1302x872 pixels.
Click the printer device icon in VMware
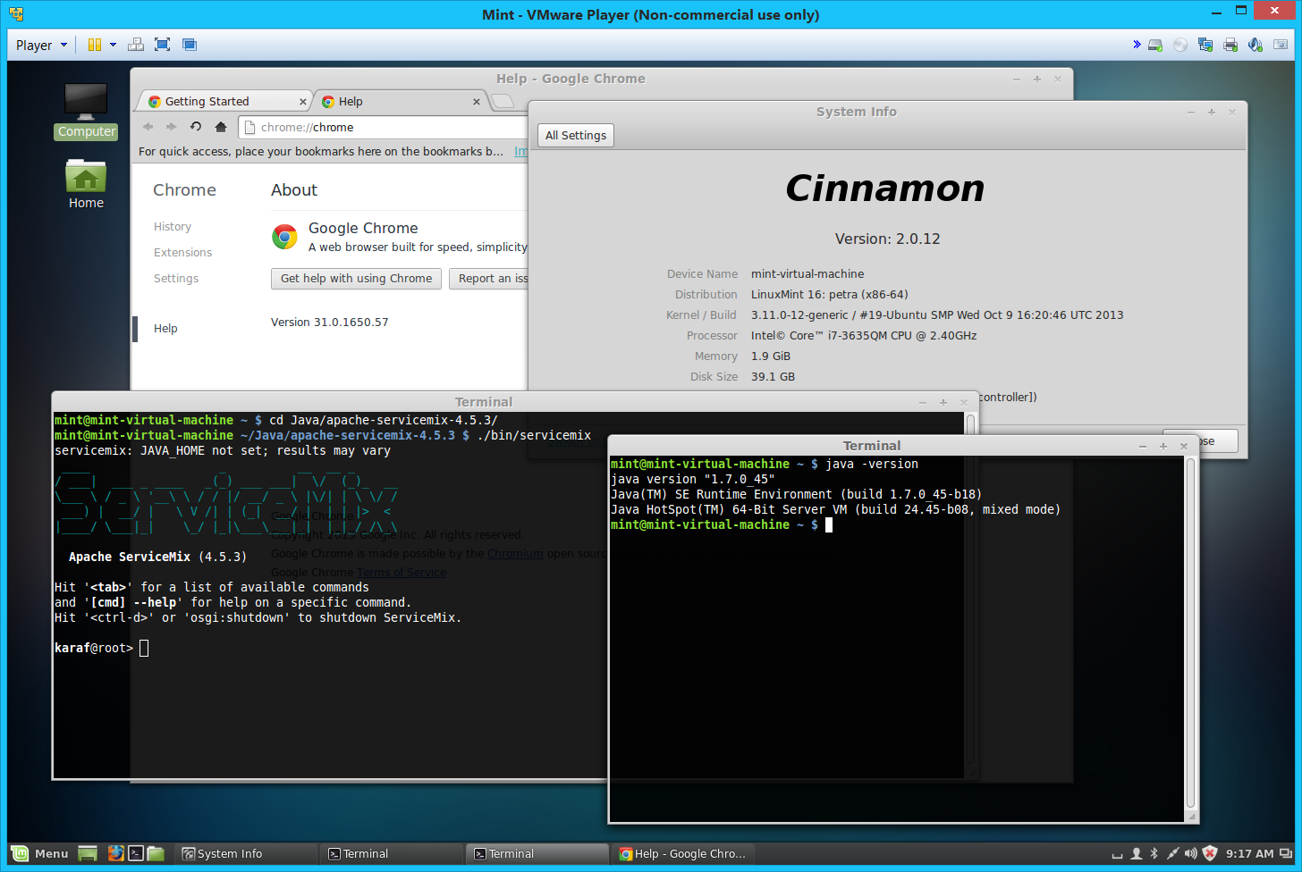click(1230, 45)
